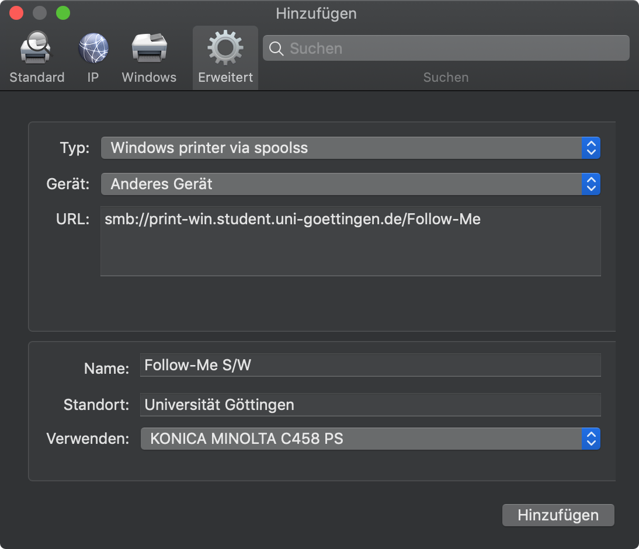
Task: Edit the Name field Follow-Me S/W
Action: [370, 365]
